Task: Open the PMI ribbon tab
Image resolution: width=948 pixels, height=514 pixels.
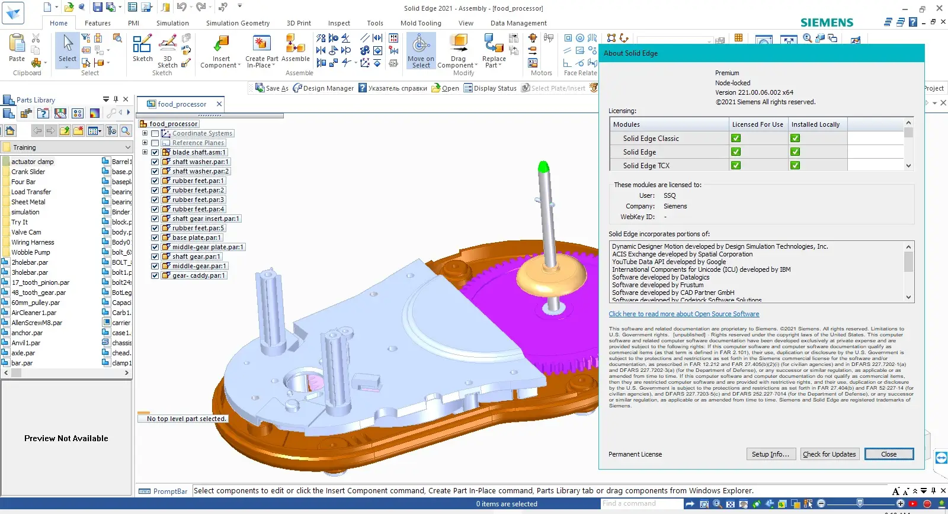Action: 134,23
